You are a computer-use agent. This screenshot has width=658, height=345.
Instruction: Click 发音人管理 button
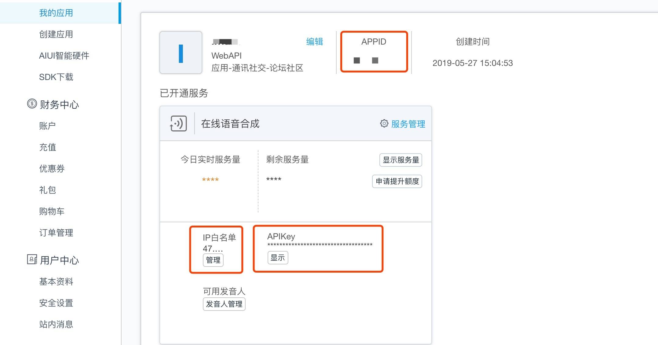[x=224, y=304]
